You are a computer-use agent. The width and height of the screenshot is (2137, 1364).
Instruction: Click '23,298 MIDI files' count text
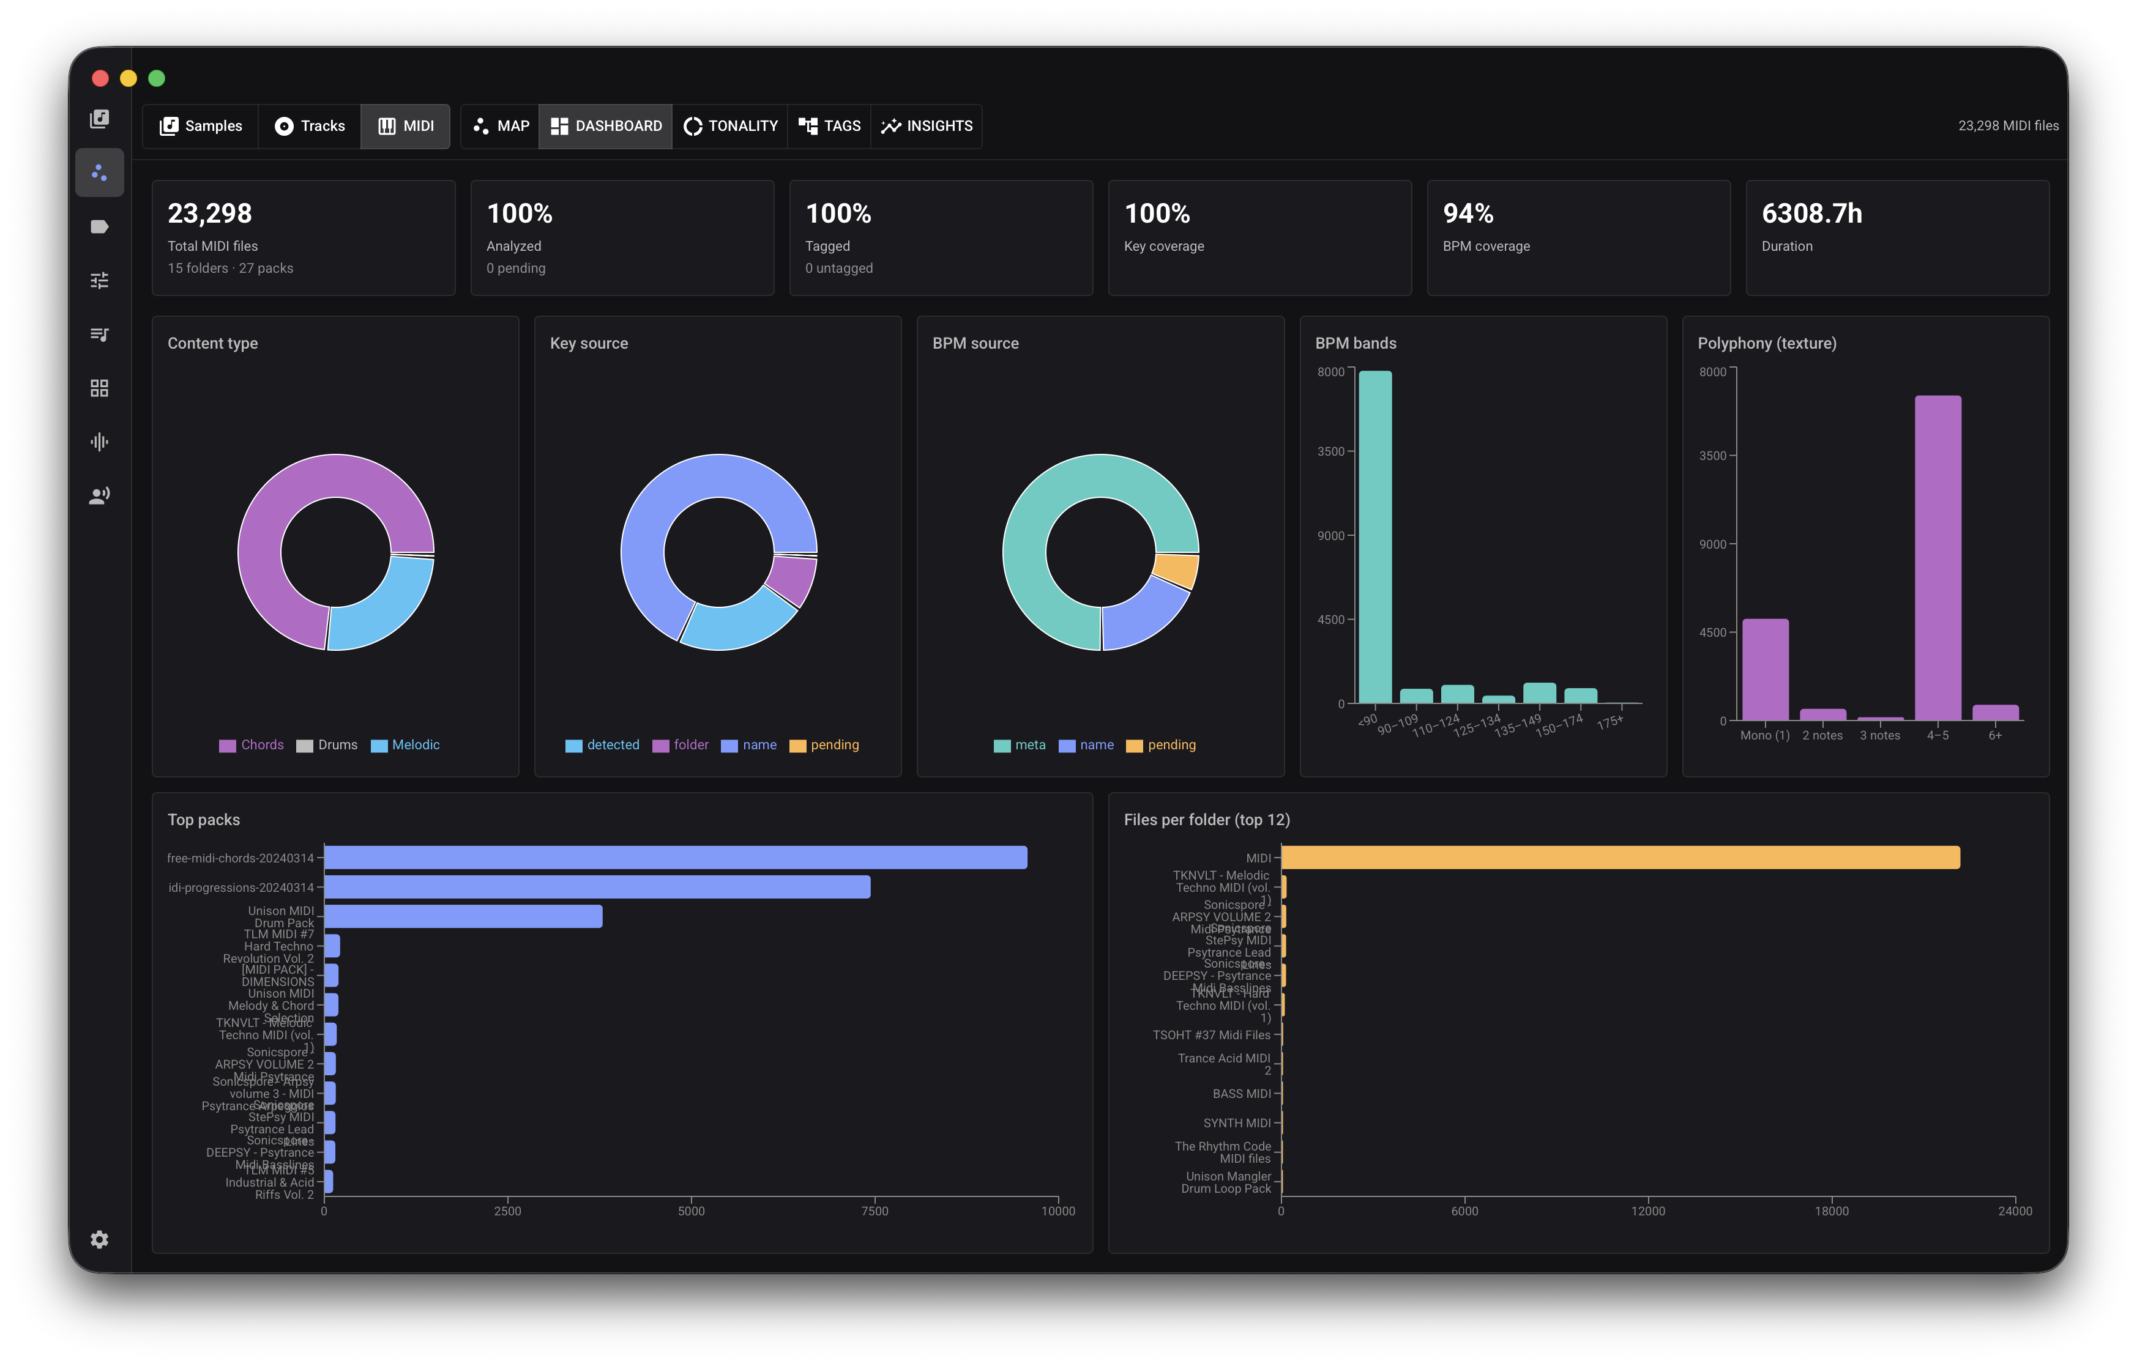click(x=2007, y=126)
